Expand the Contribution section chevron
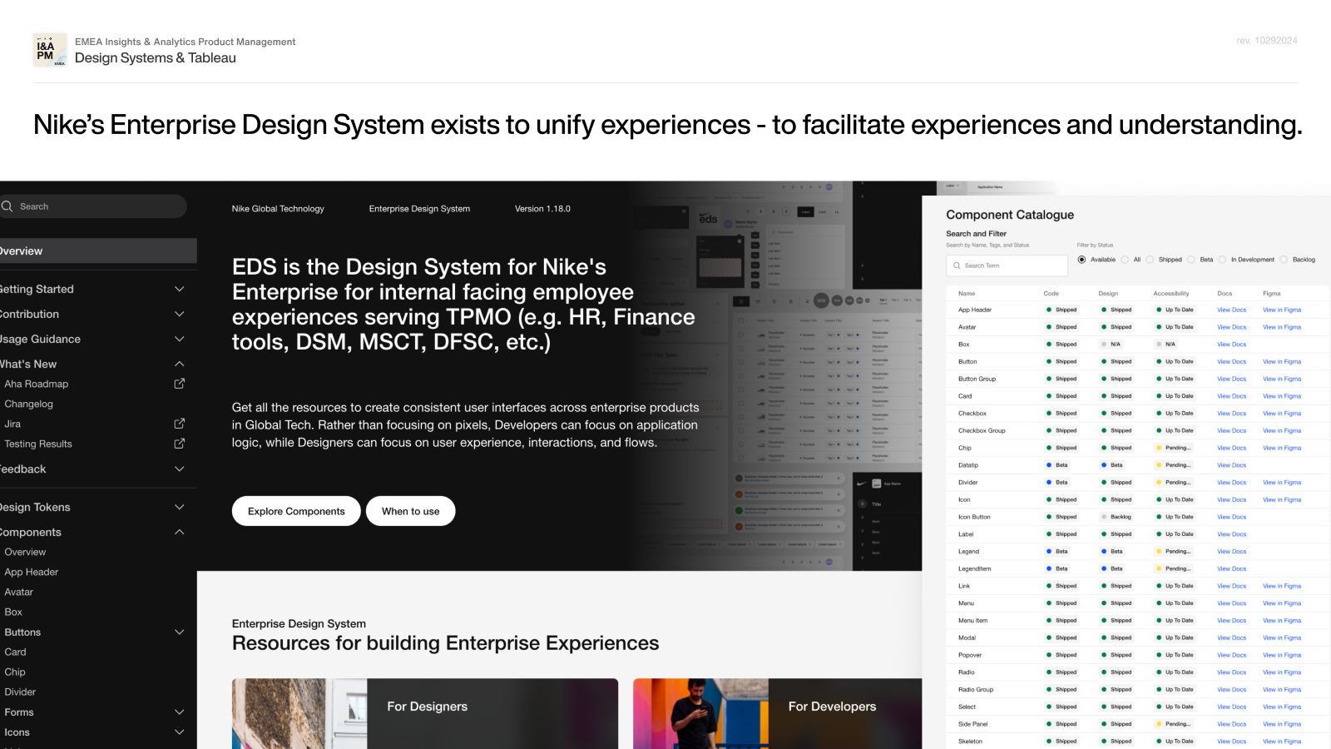This screenshot has width=1331, height=749. [x=179, y=314]
